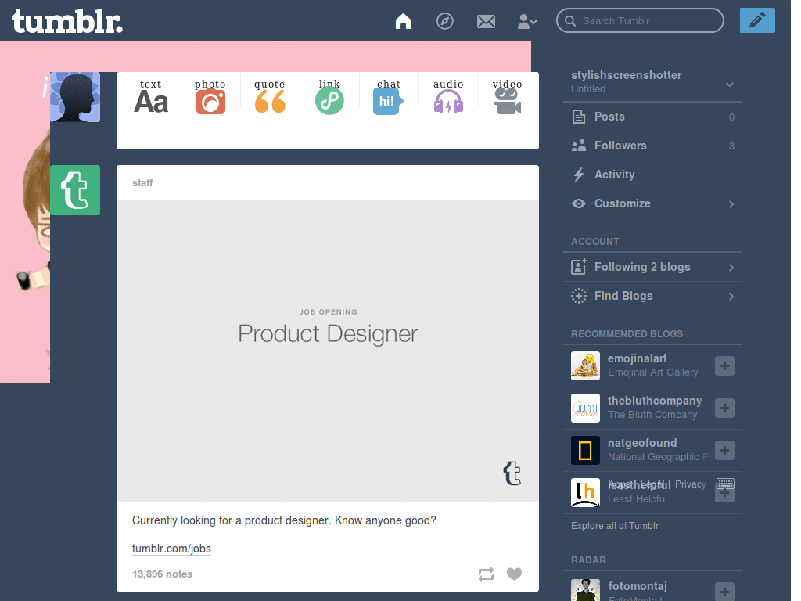
Task: Open the staff blog name link
Action: point(142,183)
